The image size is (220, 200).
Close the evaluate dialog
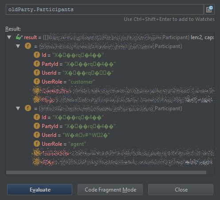181,190
